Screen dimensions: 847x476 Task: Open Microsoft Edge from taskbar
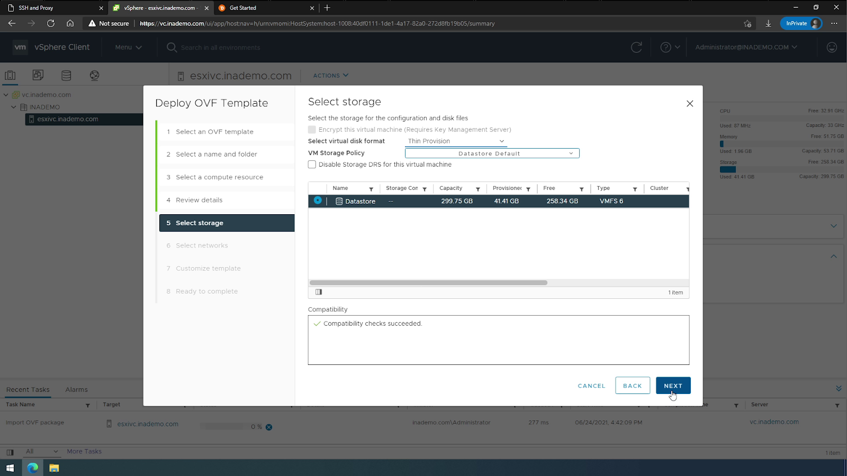pyautogui.click(x=33, y=468)
